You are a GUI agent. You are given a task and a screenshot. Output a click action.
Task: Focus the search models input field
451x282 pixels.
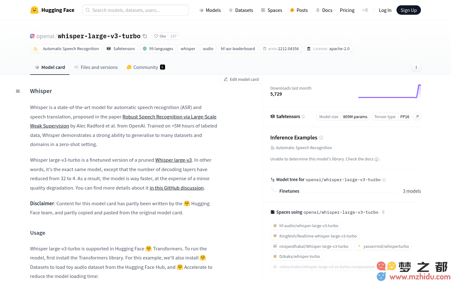pos(135,10)
